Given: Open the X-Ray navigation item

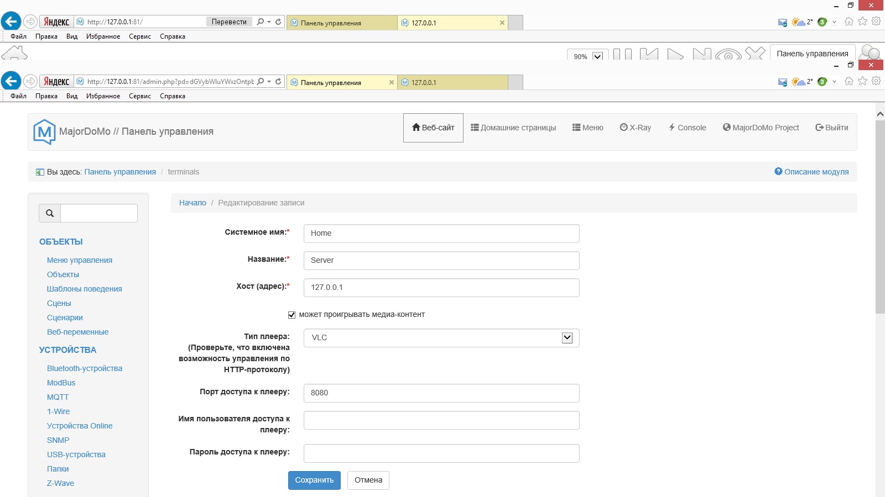Looking at the screenshot, I should 635,128.
